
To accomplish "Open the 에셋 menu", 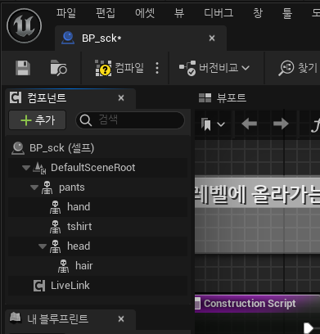I will pyautogui.click(x=145, y=13).
